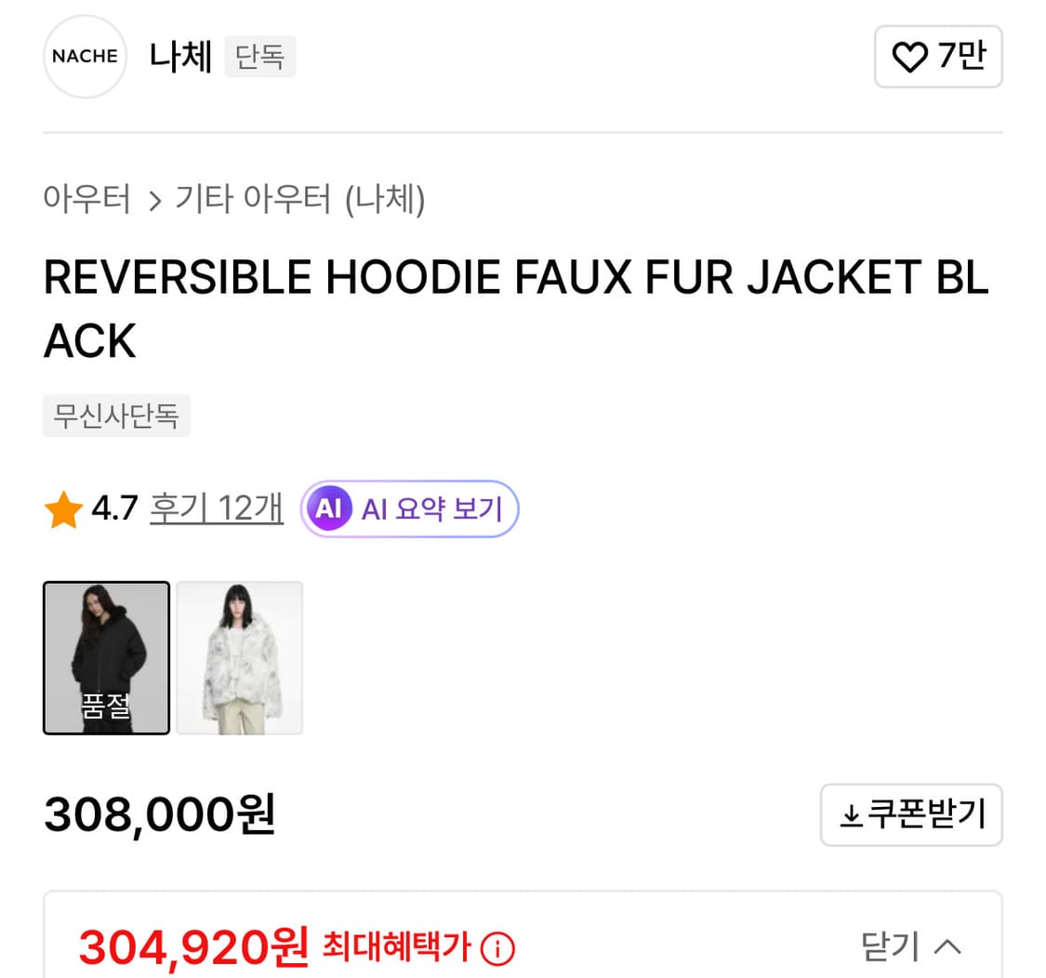Click the orange star rating icon
The height and width of the screenshot is (978, 1046).
[x=63, y=509]
